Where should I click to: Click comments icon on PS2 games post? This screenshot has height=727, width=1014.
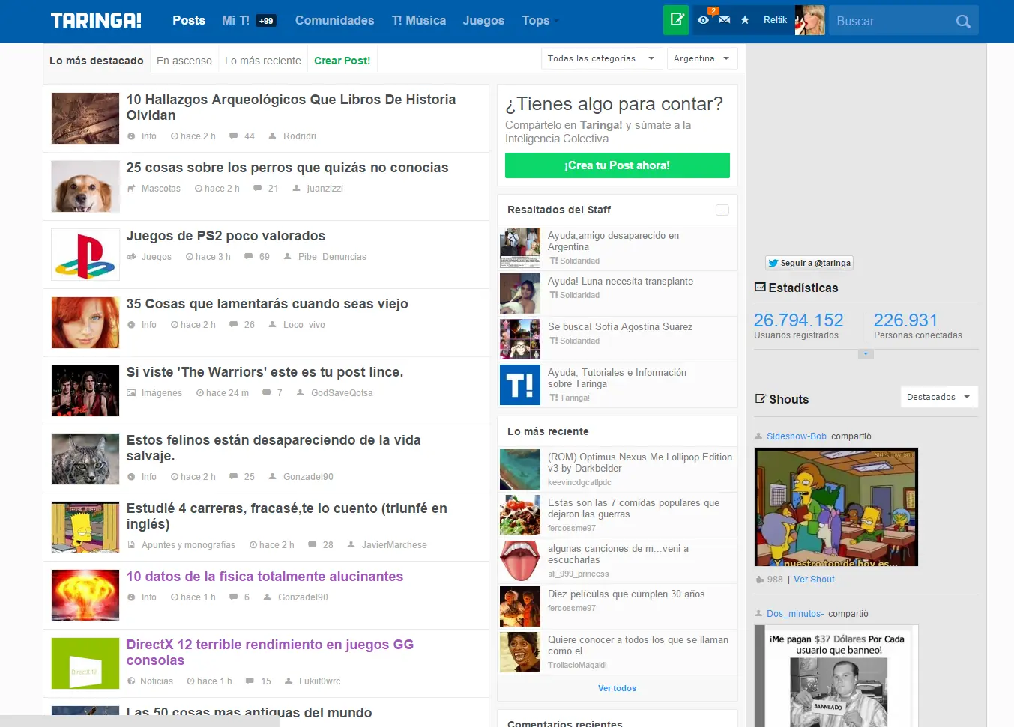(249, 257)
